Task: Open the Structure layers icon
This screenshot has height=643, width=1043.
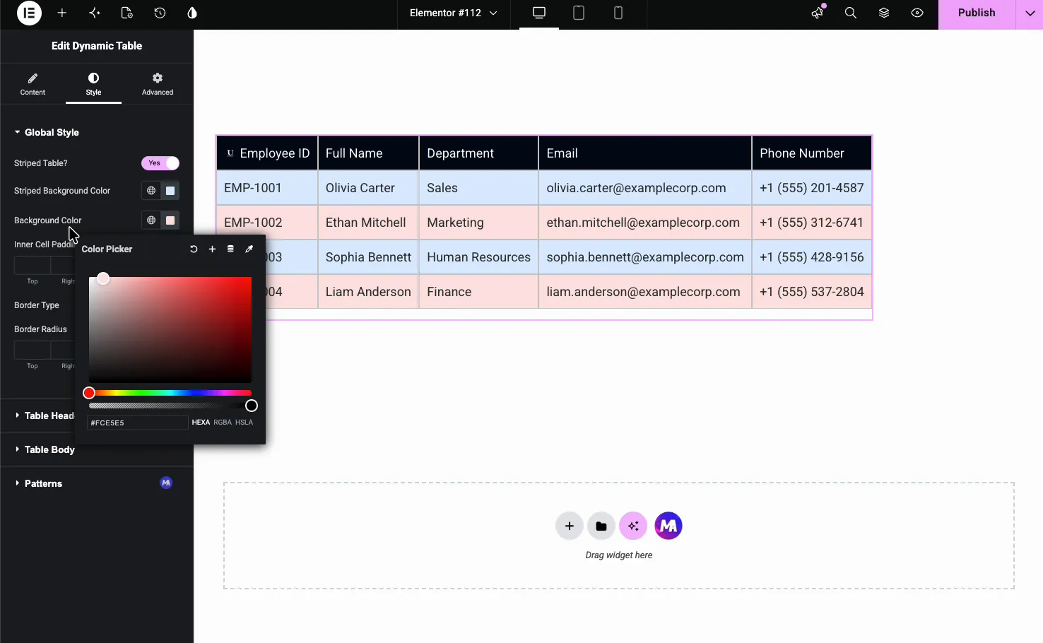Action: [x=884, y=13]
